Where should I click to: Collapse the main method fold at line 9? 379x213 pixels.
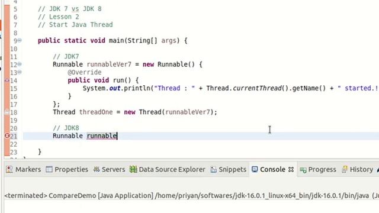[x=20, y=41]
